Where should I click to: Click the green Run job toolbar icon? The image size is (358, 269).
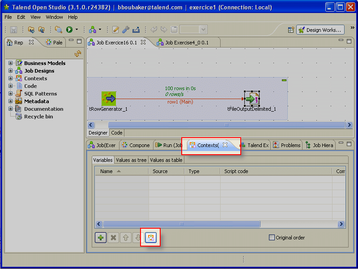click(x=69, y=30)
